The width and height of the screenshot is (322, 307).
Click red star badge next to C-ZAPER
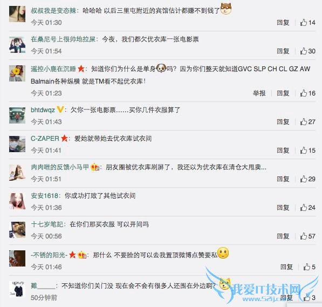pyautogui.click(x=64, y=138)
